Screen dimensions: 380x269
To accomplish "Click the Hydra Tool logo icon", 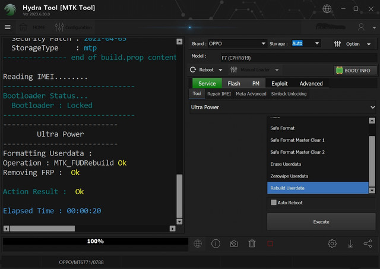I will [10, 10].
